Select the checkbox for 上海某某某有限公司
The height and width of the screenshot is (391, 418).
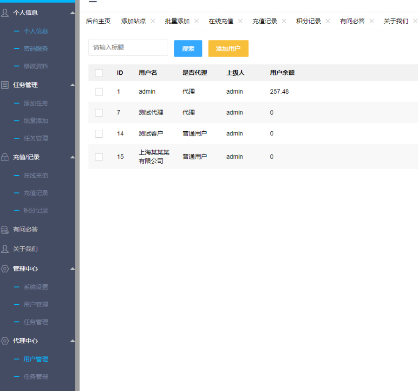click(x=99, y=157)
